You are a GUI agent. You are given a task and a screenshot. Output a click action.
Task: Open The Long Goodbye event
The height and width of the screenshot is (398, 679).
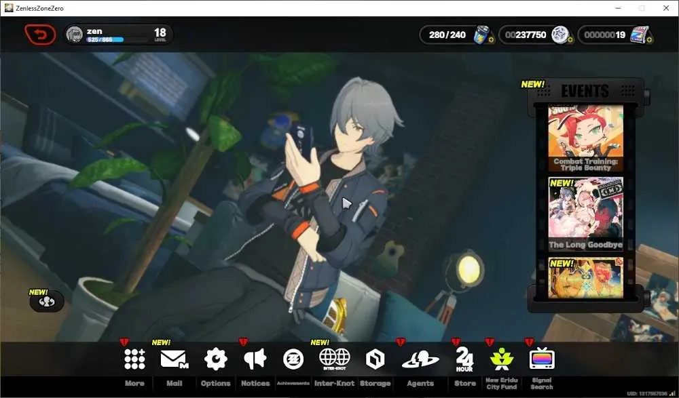585,214
